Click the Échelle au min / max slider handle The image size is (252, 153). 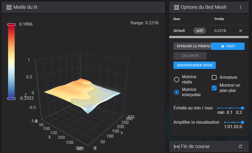pos(242,108)
